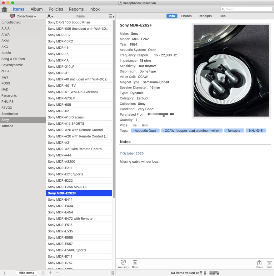The width and height of the screenshot is (274, 276).
Task: Select Sony MDR-E262F item in list
Action: [x=79, y=193]
